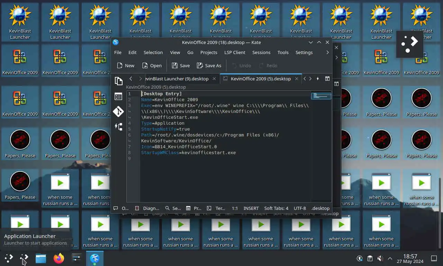Open the Tools menu

pos(283,52)
